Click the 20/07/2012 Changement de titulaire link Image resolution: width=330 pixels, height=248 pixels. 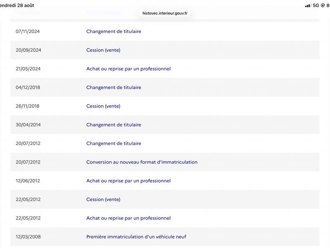114,143
